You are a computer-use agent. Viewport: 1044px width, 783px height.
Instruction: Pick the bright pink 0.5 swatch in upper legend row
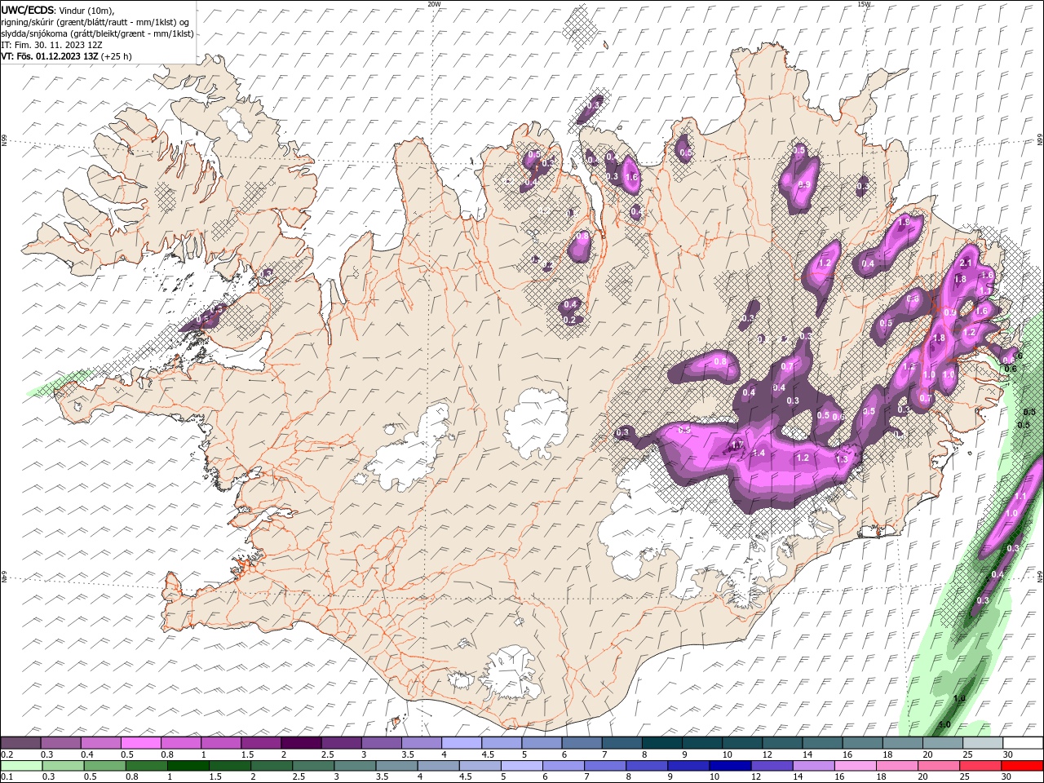[x=141, y=743]
